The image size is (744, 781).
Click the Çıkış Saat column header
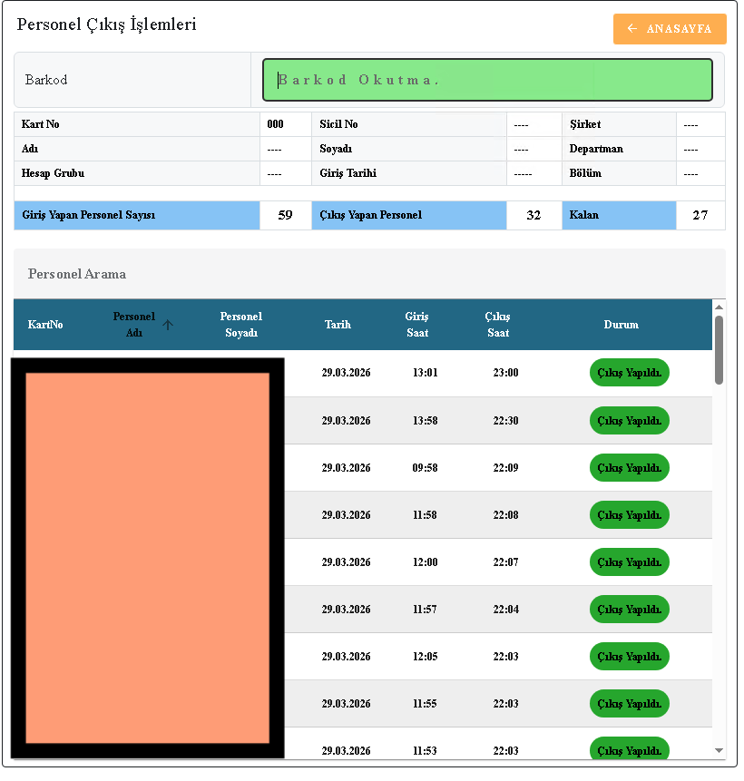[497, 325]
